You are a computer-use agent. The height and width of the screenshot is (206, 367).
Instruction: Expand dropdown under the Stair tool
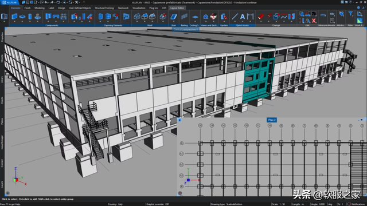[173, 22]
